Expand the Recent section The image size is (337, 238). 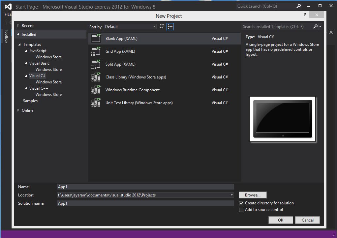coord(18,26)
